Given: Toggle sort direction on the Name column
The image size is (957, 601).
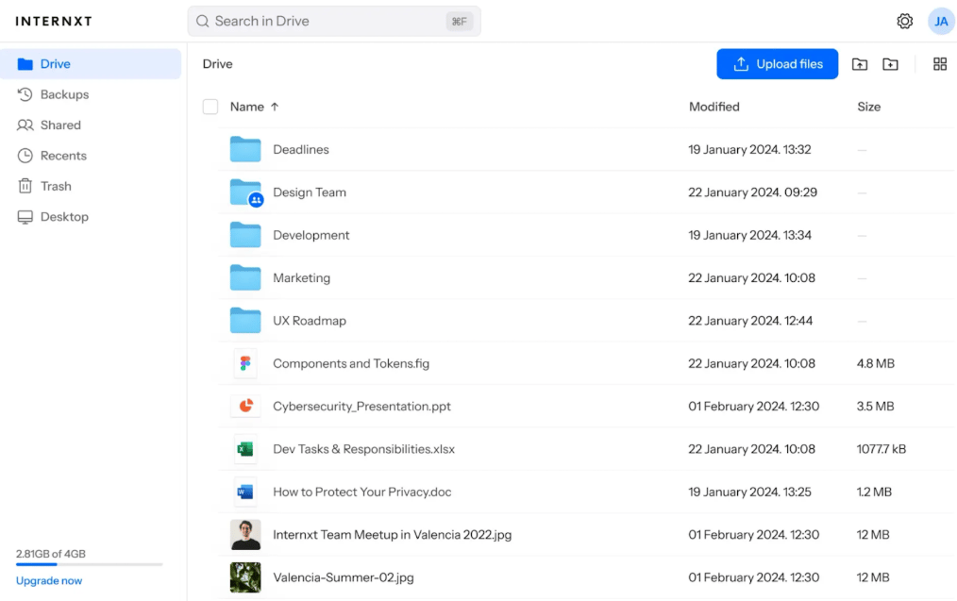Looking at the screenshot, I should pos(247,107).
